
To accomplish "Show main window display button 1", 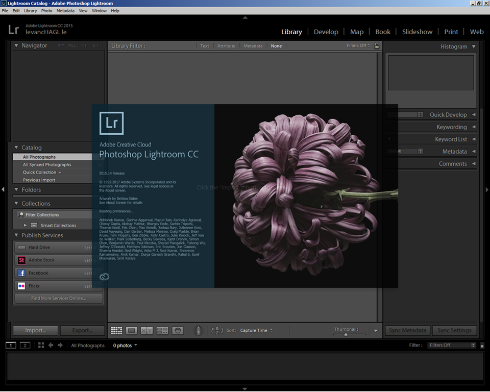I will [11, 346].
